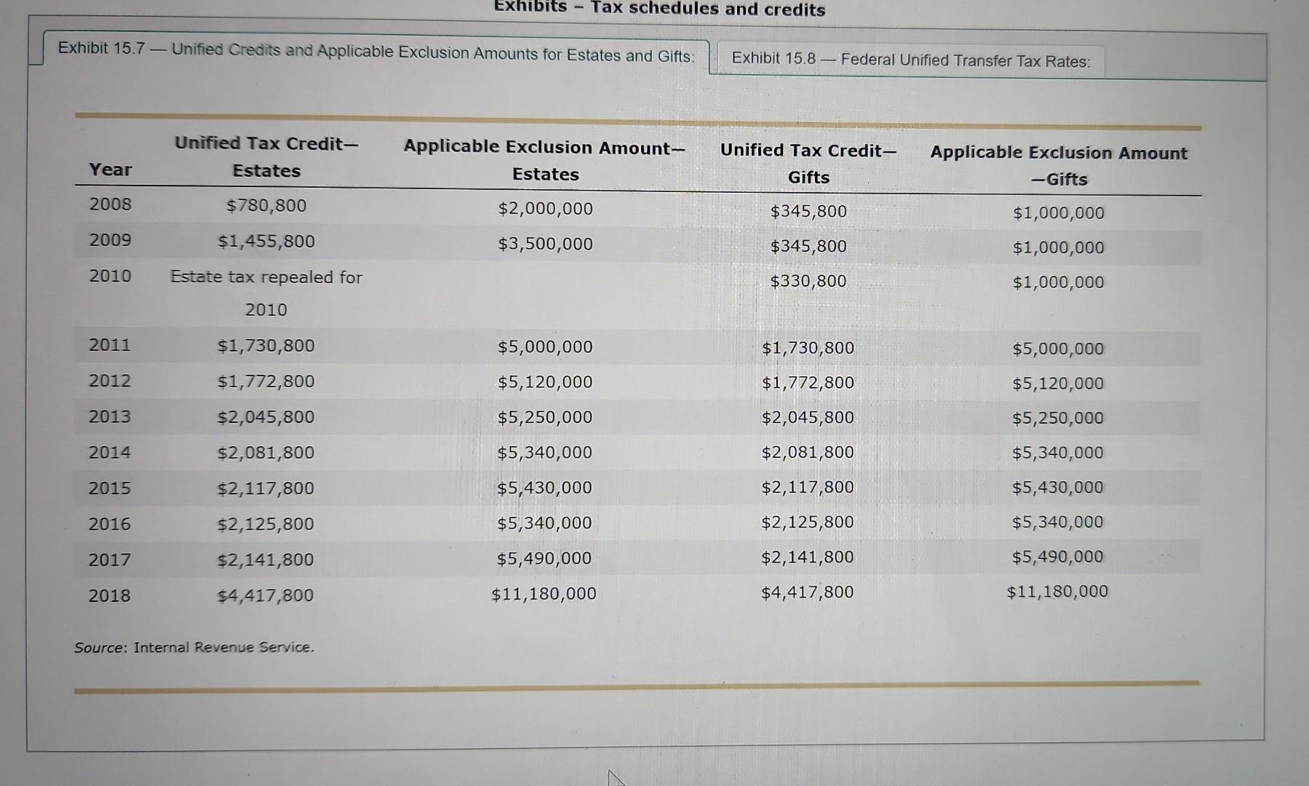Viewport: 1309px width, 786px height.
Task: Click the Year column header
Action: (x=111, y=170)
